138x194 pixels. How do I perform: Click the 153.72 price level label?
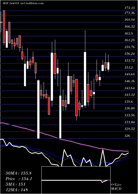click(x=129, y=61)
